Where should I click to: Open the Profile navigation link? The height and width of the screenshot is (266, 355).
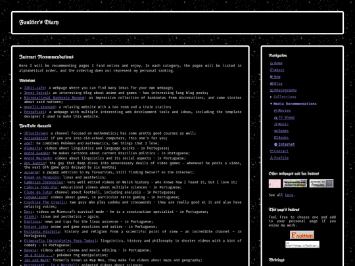click(279, 158)
